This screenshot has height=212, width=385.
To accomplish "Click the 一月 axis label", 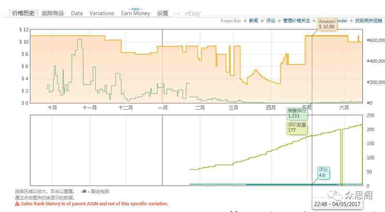I will click(163, 108).
